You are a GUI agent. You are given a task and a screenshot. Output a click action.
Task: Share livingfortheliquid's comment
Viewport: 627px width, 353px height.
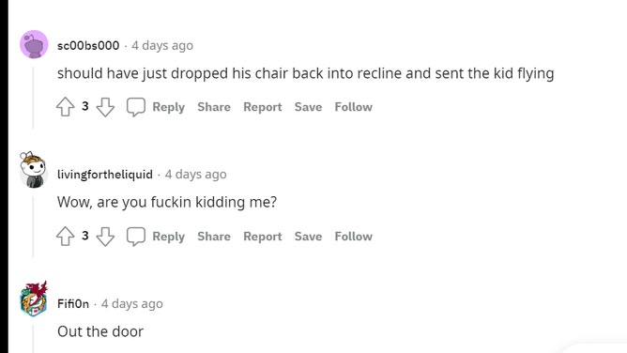(214, 236)
